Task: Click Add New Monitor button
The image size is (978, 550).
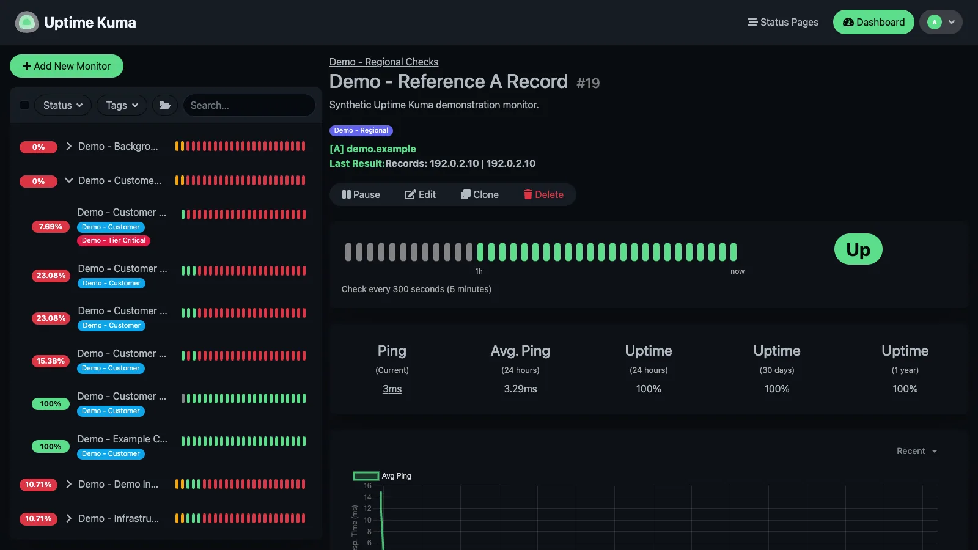Action: coord(67,66)
